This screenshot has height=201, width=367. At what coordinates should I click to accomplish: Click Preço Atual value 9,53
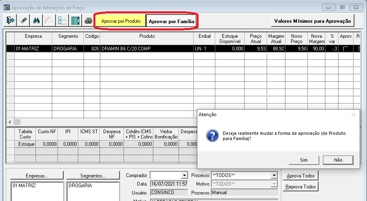pyautogui.click(x=256, y=49)
